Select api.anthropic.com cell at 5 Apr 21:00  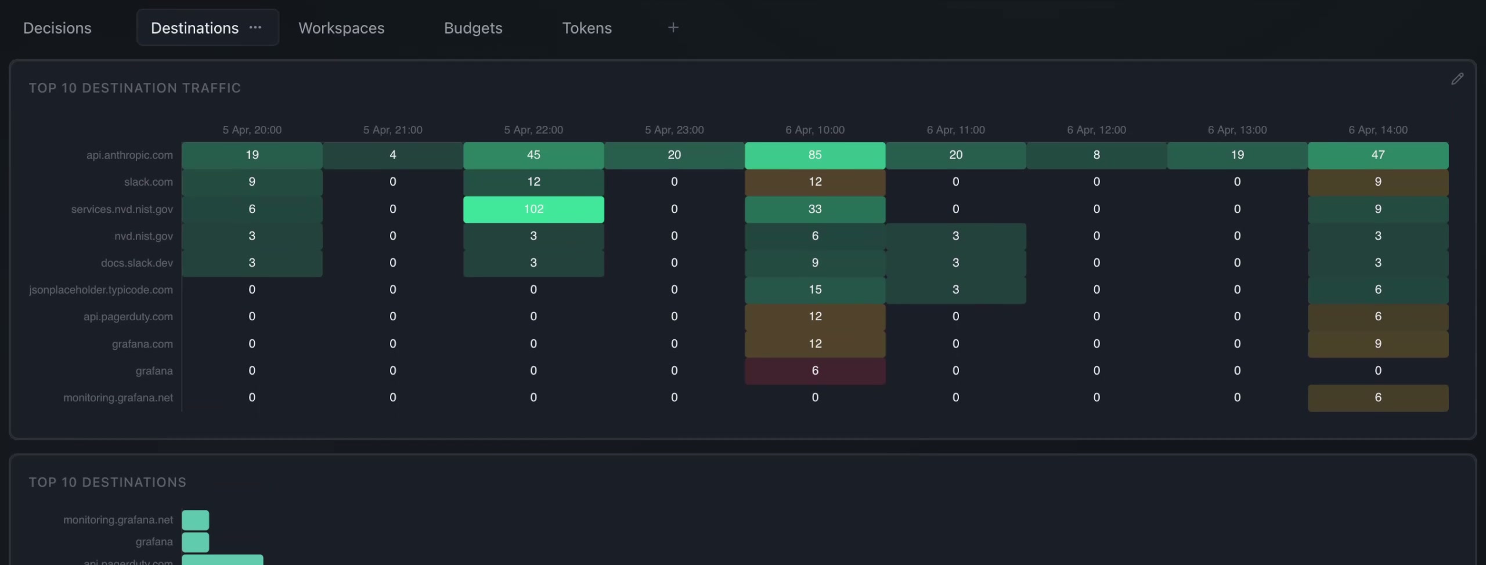(392, 155)
